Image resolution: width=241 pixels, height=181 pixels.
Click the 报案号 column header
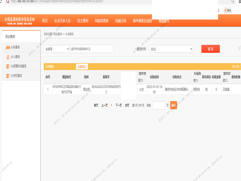(x=106, y=77)
